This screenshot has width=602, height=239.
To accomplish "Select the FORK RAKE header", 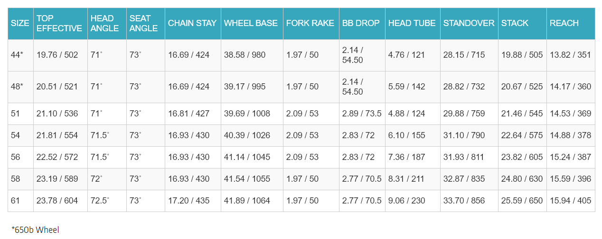I will click(310, 23).
